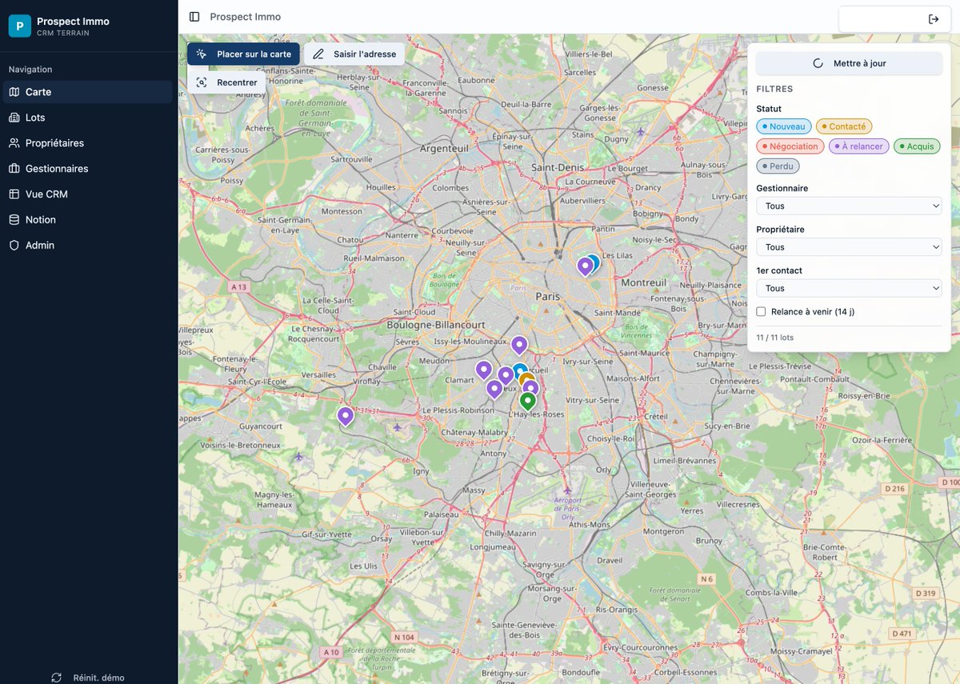Image resolution: width=960 pixels, height=684 pixels.
Task: Open Lots via its building icon
Action: click(14, 118)
